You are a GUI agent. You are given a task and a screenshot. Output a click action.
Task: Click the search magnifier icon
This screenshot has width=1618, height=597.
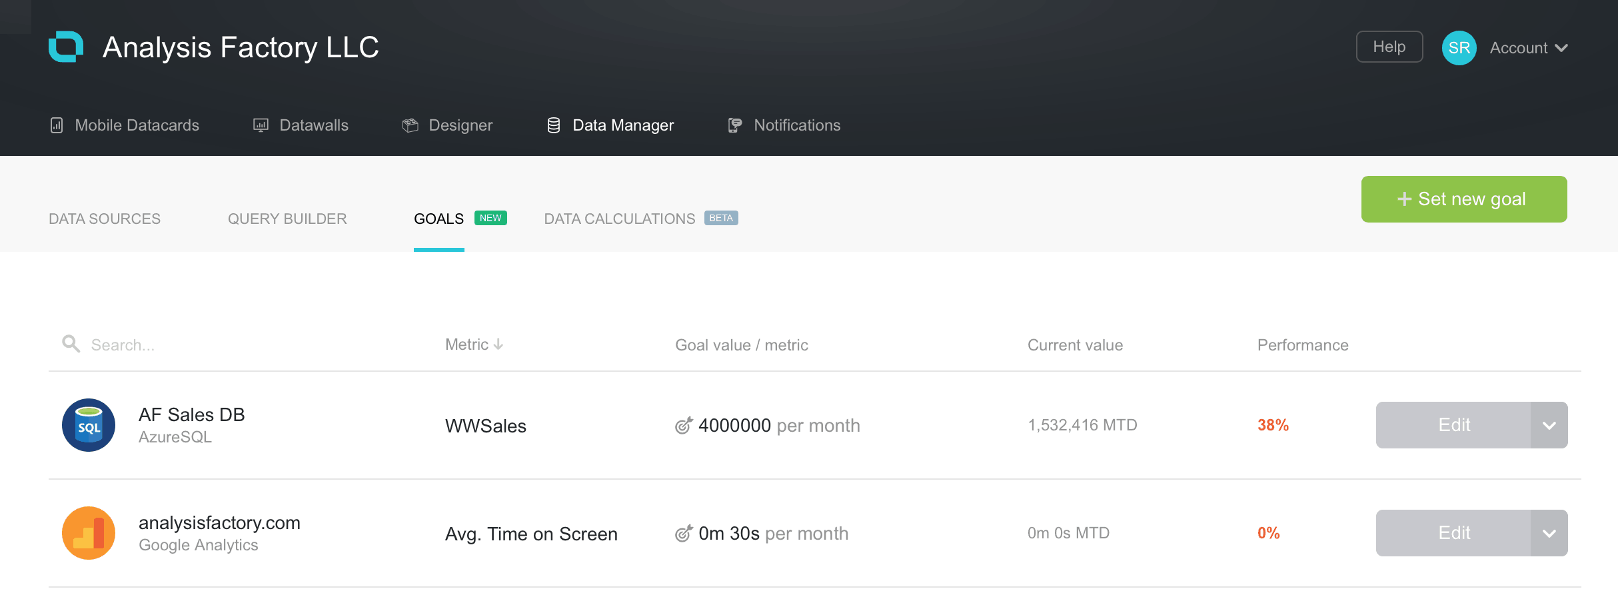pos(71,344)
